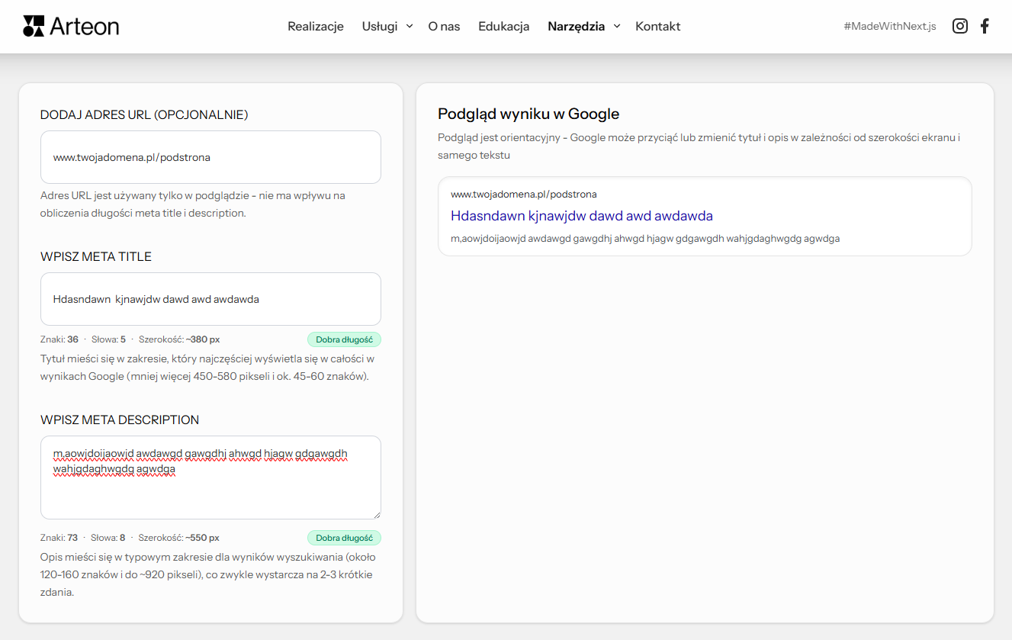Click the Edukacja navigation link
The height and width of the screenshot is (640, 1012).
[503, 26]
